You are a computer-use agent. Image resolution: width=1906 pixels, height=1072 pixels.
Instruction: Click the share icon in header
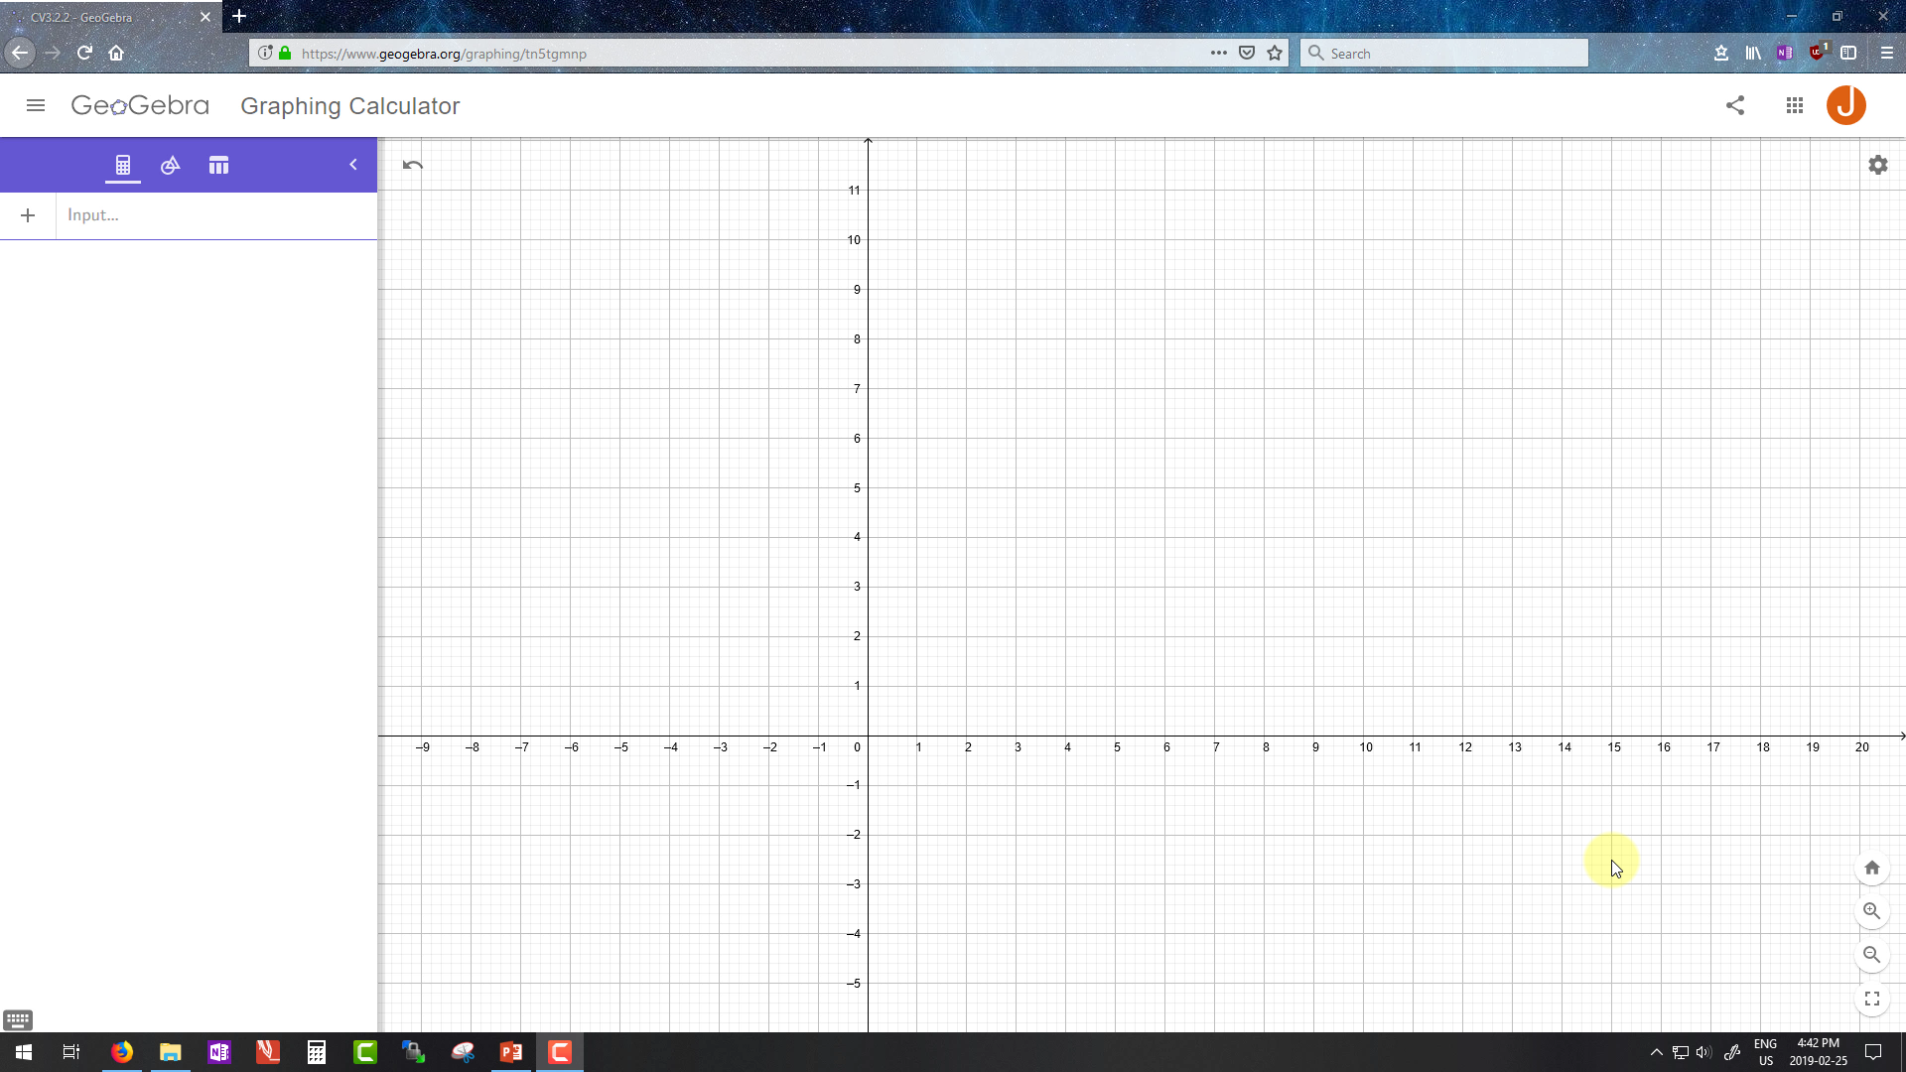1735,105
